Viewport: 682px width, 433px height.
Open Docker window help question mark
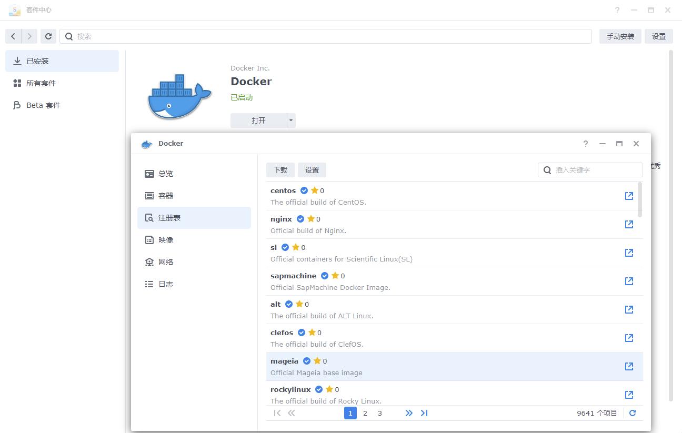[x=586, y=144]
